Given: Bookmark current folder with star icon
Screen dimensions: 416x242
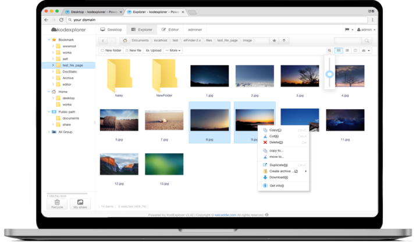Looking at the screenshot, I should click(x=274, y=41).
